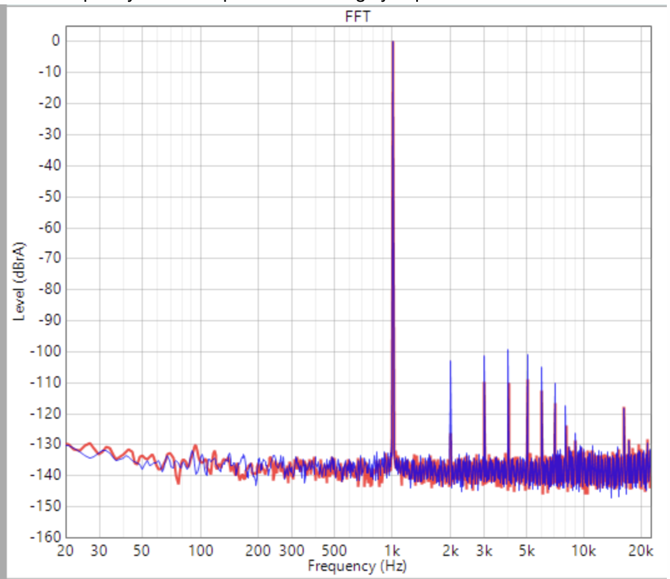Click the -140 level tick label
This screenshot has height=579, width=670.
[x=46, y=475]
